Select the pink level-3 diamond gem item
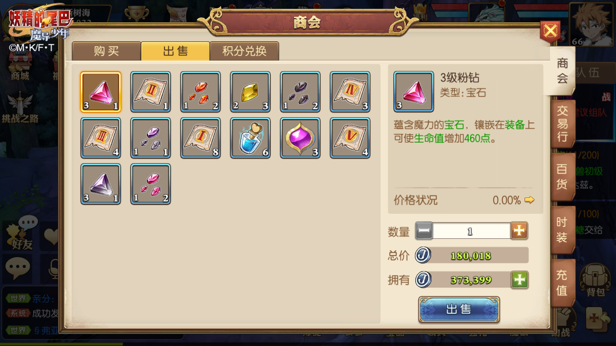The width and height of the screenshot is (616, 346). tap(101, 92)
